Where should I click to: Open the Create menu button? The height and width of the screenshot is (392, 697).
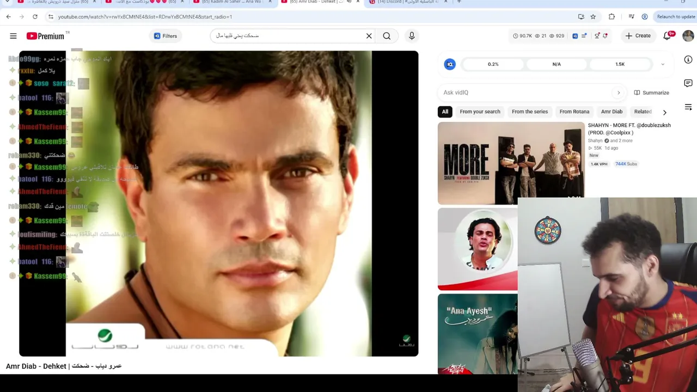click(x=638, y=36)
